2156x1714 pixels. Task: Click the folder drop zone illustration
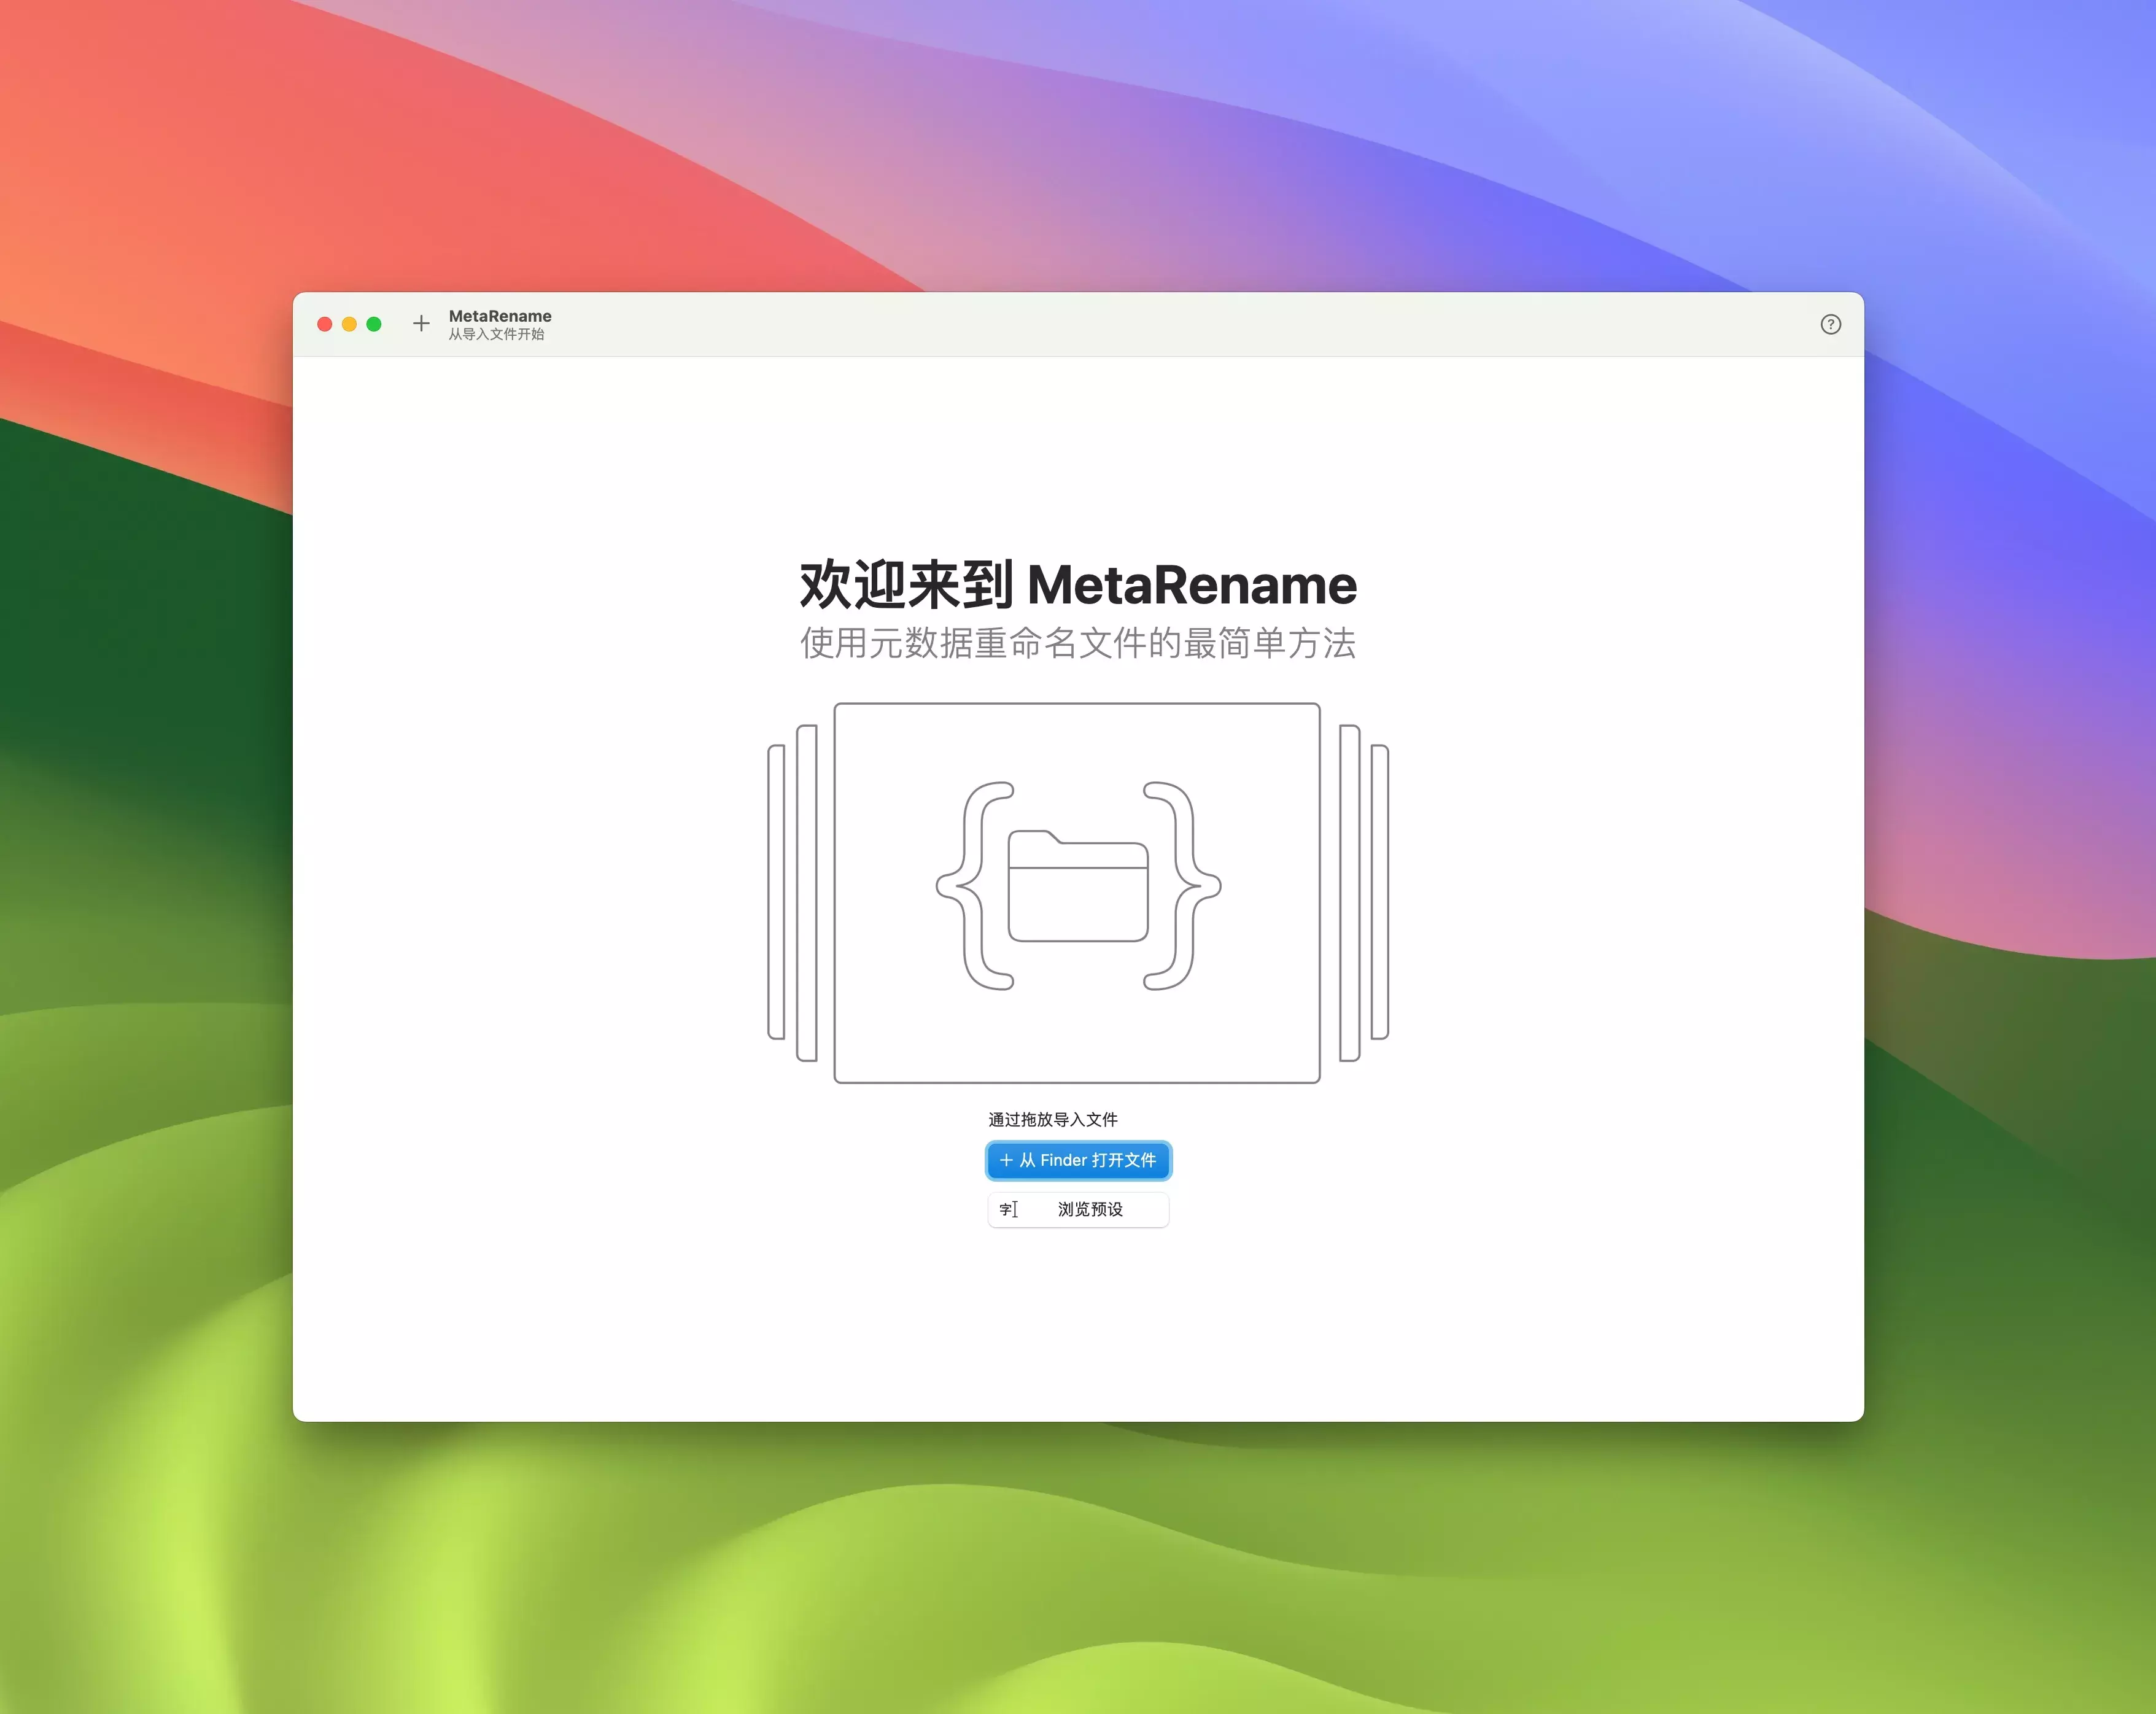tap(1077, 893)
